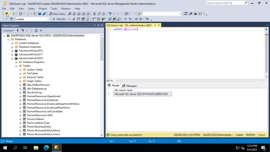Uncomment the selected lines
The image size is (270, 152).
[130, 19]
